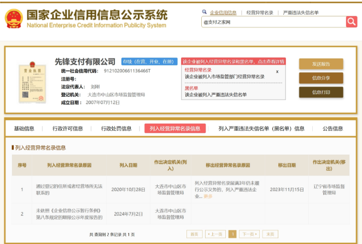Select the 经营异常名录 search category

click(x=260, y=13)
